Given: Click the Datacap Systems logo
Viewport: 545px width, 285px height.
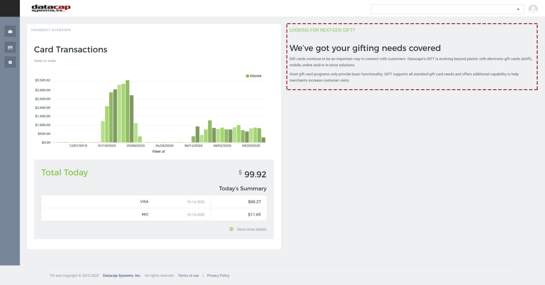Looking at the screenshot, I should coord(51,8).
